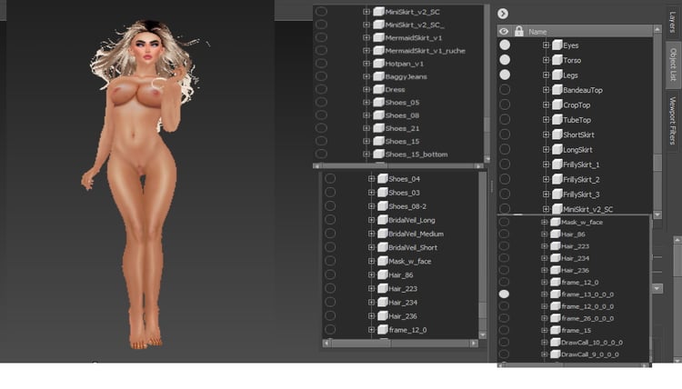
Task: Switch to the Layers side tab
Action: tap(673, 23)
